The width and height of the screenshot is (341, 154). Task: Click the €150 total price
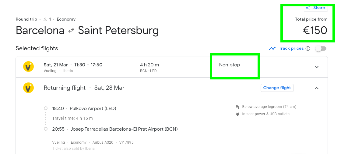[x=315, y=30]
